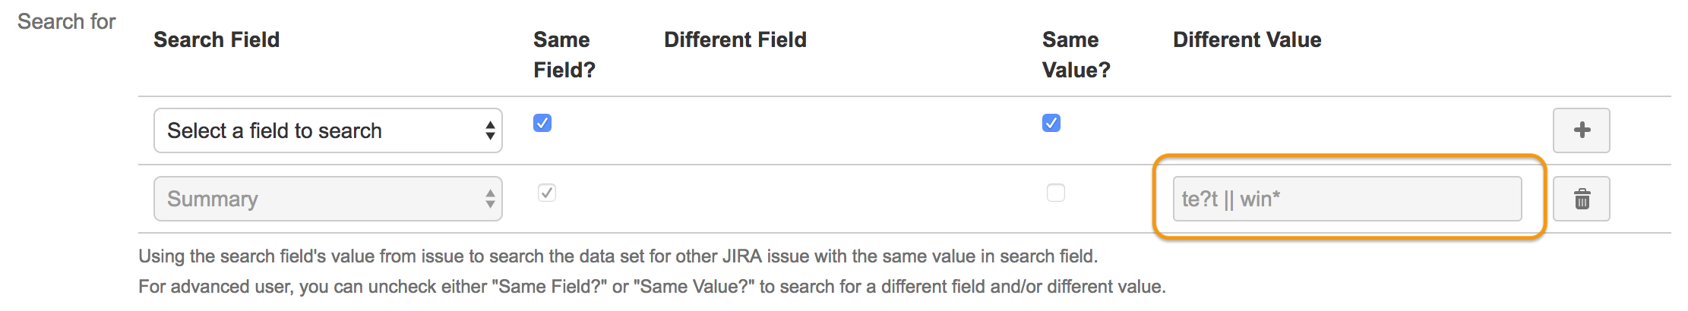Click help text starting 'For advanced user'
The image size is (1688, 311).
coord(651,287)
